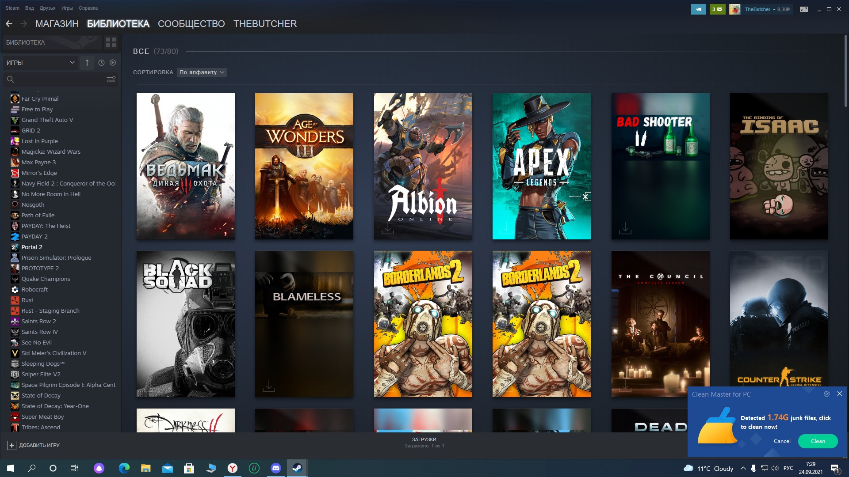Open the THEBUTCHER profile tab
Screen dimensions: 849x477
265,24
